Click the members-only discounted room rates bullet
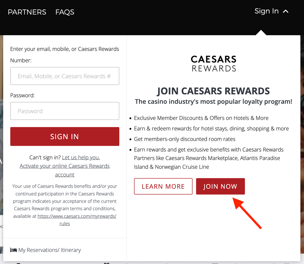This screenshot has width=304, height=264. click(x=184, y=139)
